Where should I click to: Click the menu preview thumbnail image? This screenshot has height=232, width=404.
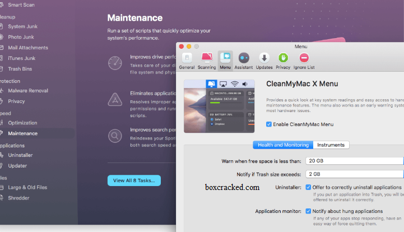click(219, 106)
